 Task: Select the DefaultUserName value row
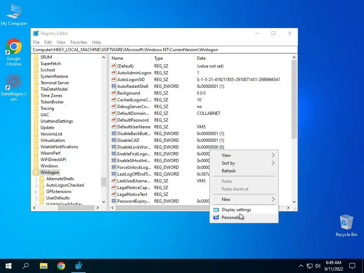coord(201,127)
